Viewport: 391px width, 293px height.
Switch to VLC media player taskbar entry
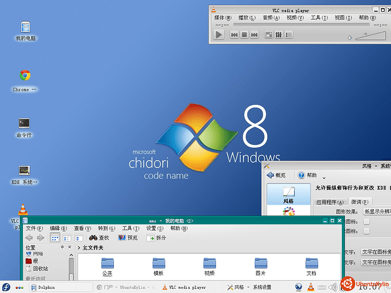pyautogui.click(x=184, y=287)
